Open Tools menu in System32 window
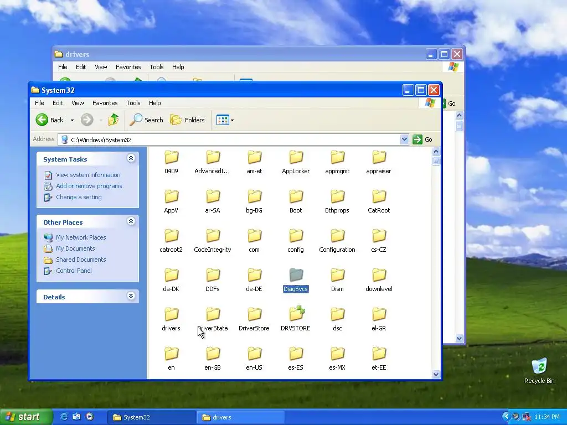 pos(133,103)
